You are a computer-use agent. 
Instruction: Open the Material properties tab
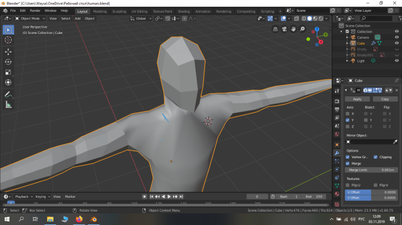337,194
